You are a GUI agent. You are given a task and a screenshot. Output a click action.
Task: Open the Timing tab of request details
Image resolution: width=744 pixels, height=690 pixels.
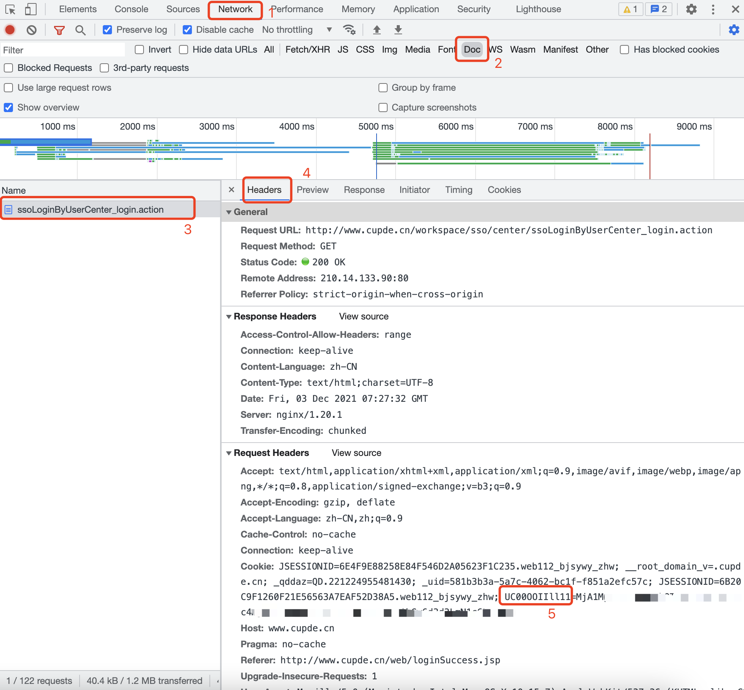tap(459, 190)
